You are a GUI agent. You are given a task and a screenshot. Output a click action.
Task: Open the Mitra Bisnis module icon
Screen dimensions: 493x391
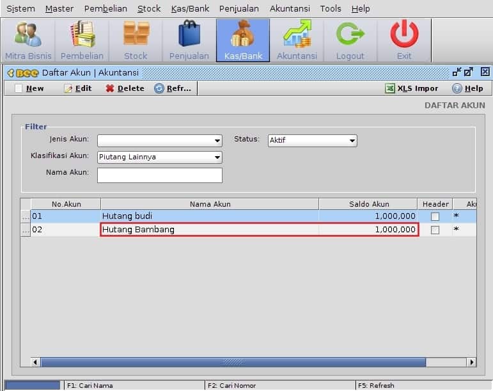pyautogui.click(x=28, y=40)
